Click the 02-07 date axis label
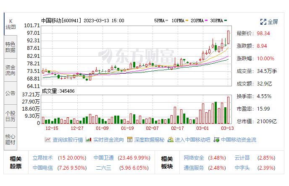Viewport: 289px width, 186px height. point(152,128)
